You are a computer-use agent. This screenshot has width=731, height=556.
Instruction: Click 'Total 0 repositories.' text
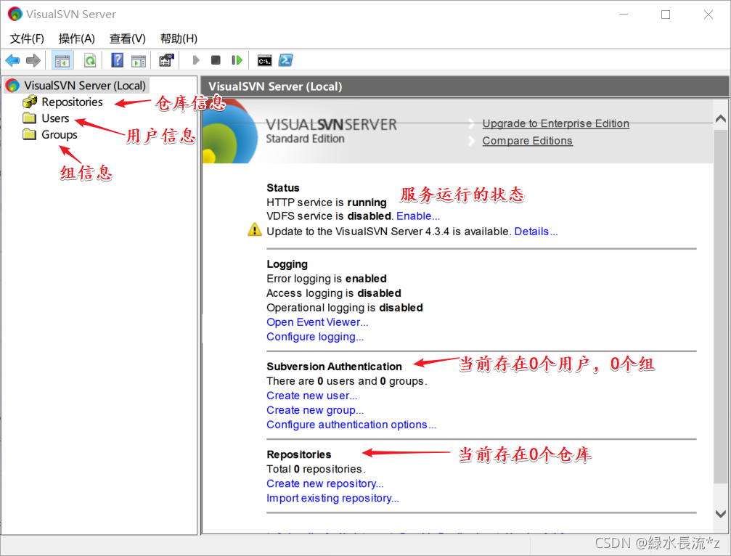(x=316, y=469)
